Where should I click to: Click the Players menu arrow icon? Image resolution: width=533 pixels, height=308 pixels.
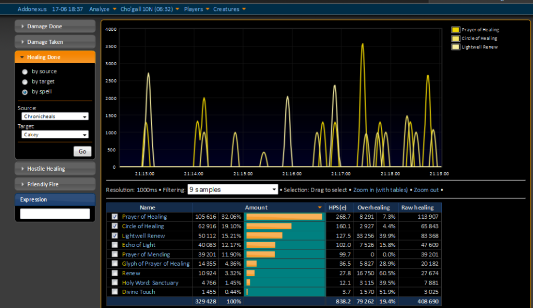point(208,9)
